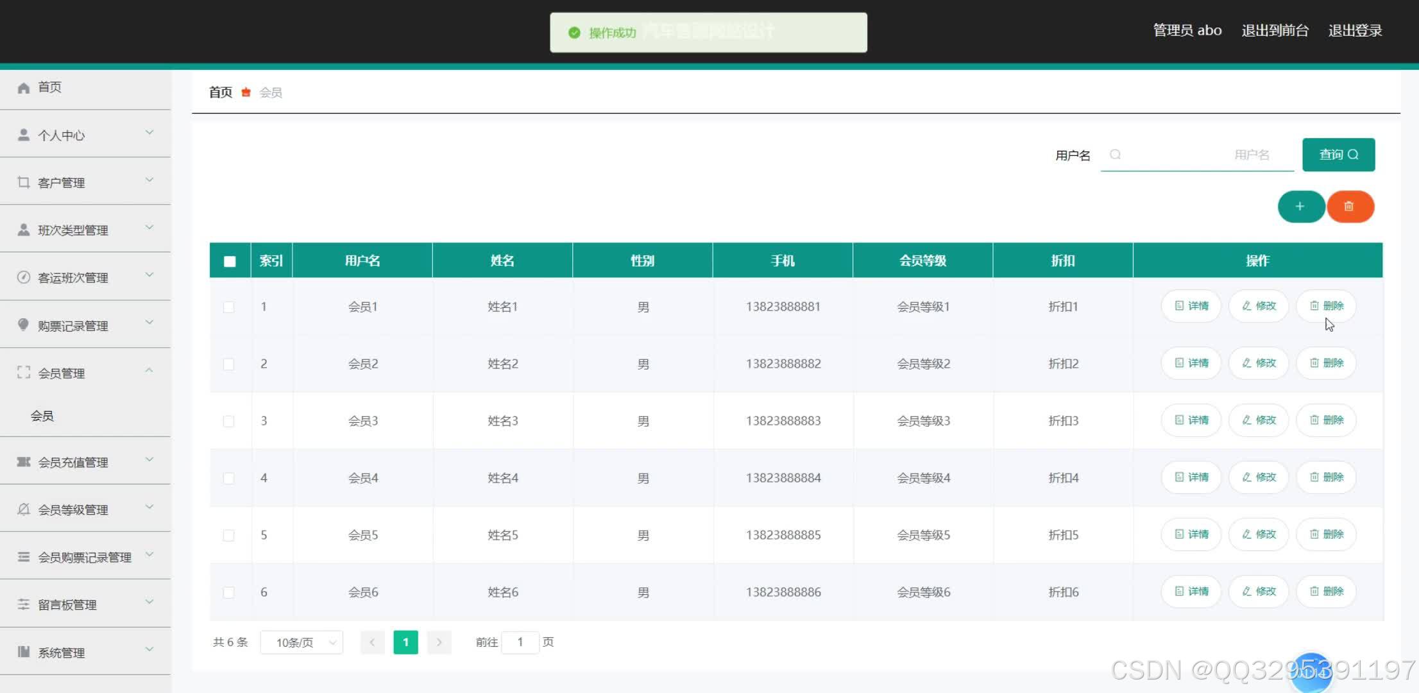Click 修改 for 会员5
The height and width of the screenshot is (693, 1419).
(x=1259, y=535)
